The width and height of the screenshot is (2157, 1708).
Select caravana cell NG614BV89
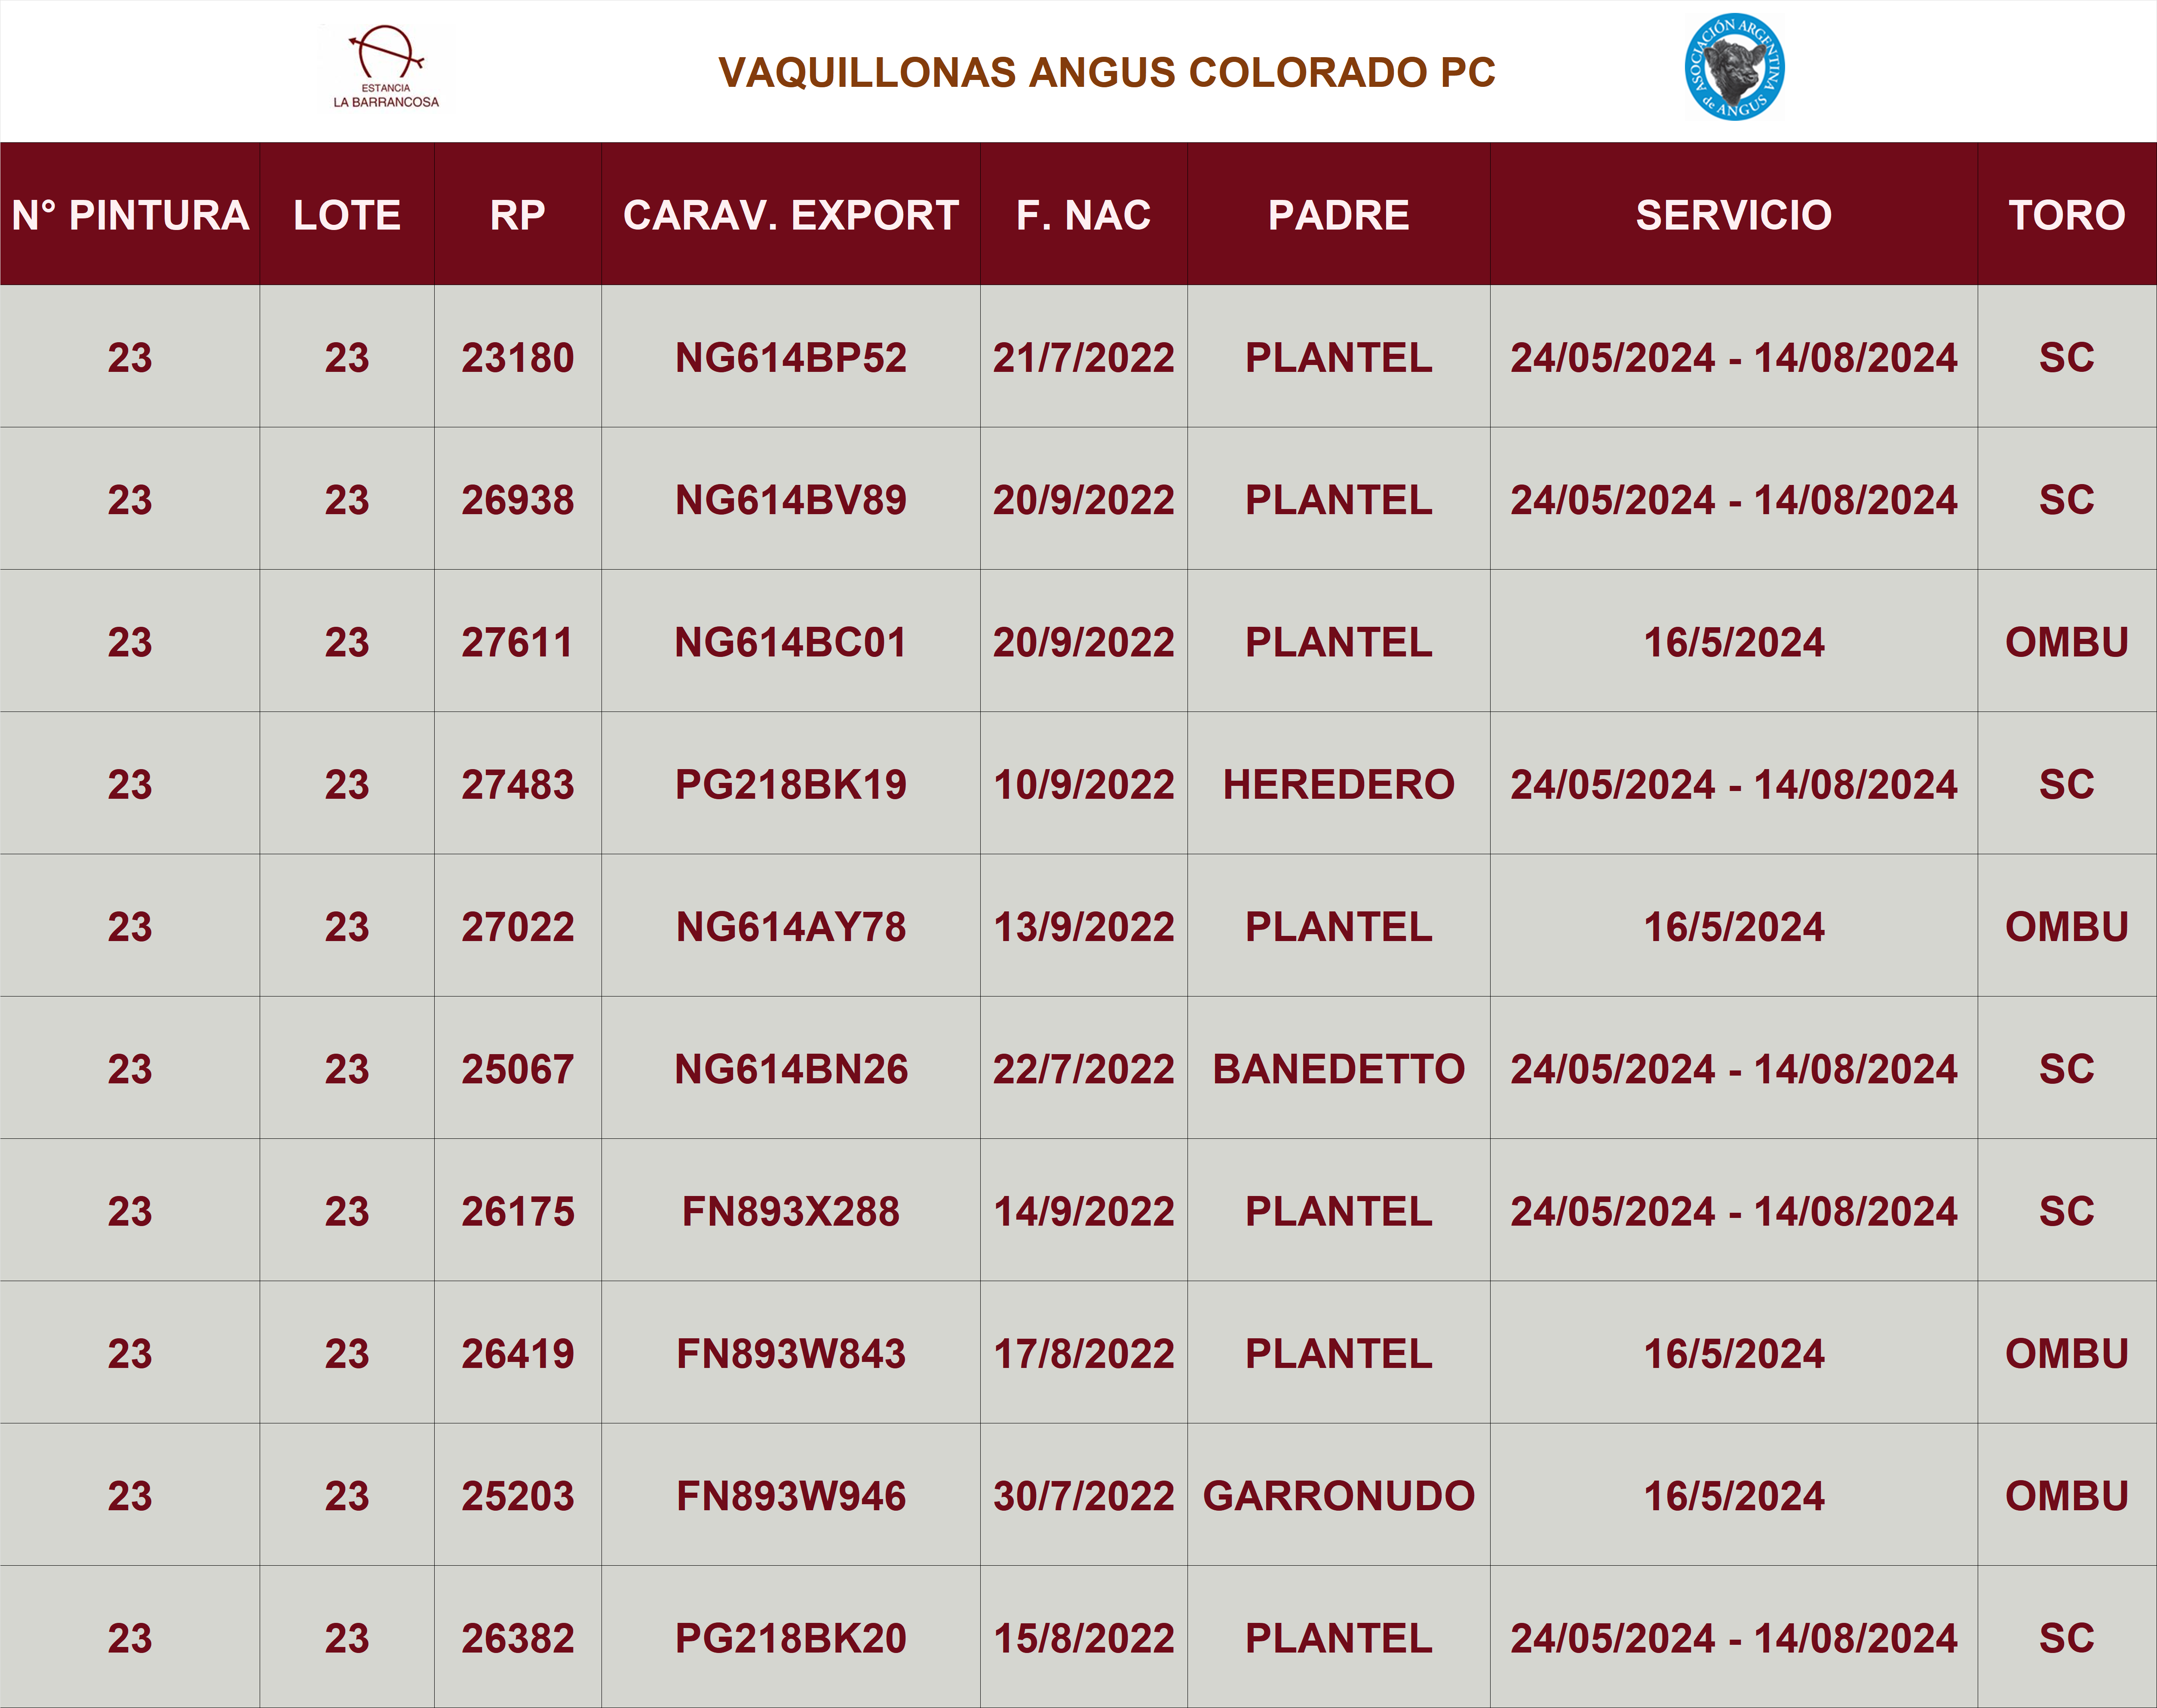[790, 500]
